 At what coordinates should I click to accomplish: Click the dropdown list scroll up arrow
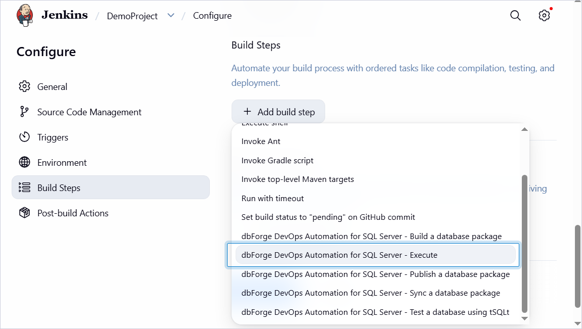pyautogui.click(x=524, y=129)
